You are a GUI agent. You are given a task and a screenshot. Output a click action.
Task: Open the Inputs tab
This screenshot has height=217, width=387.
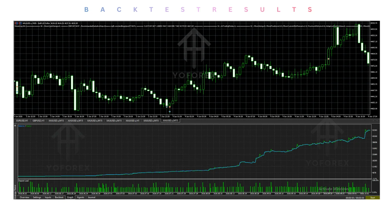[48, 197]
